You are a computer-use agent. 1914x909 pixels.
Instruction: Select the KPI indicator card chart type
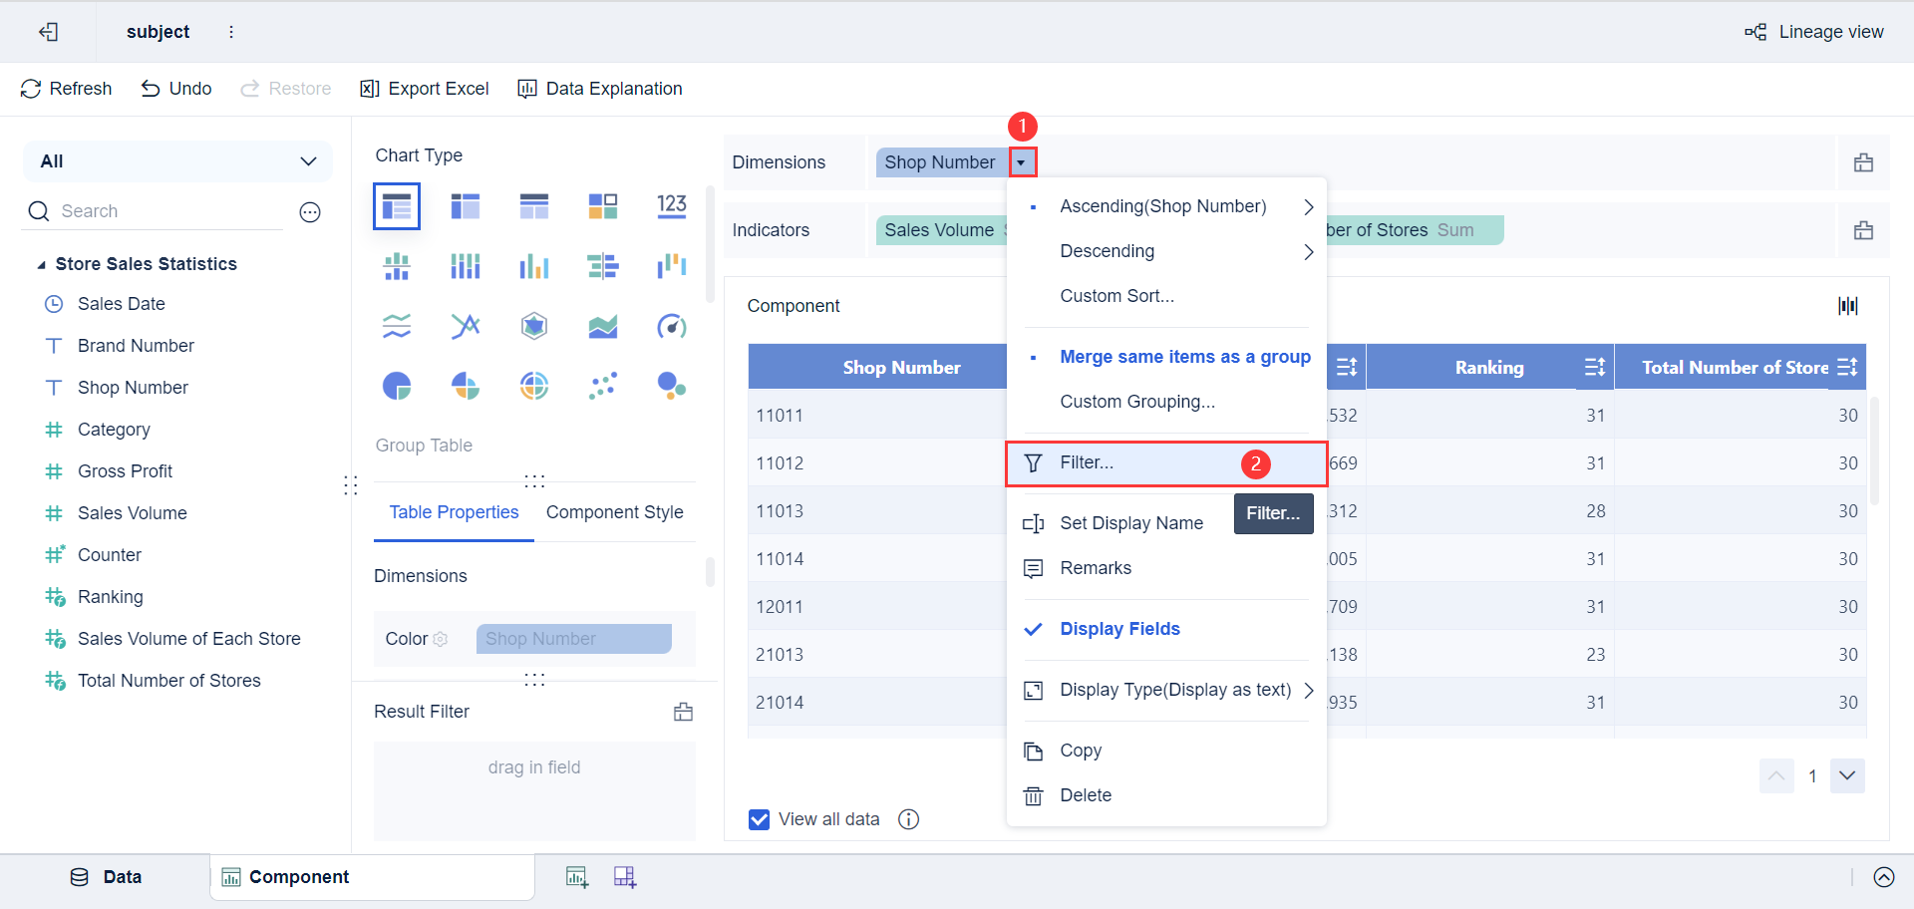tap(672, 205)
